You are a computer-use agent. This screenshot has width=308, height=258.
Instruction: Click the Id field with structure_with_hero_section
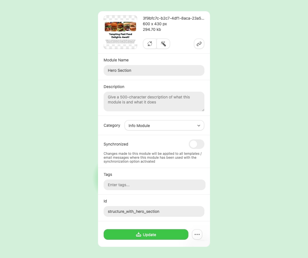click(x=154, y=211)
